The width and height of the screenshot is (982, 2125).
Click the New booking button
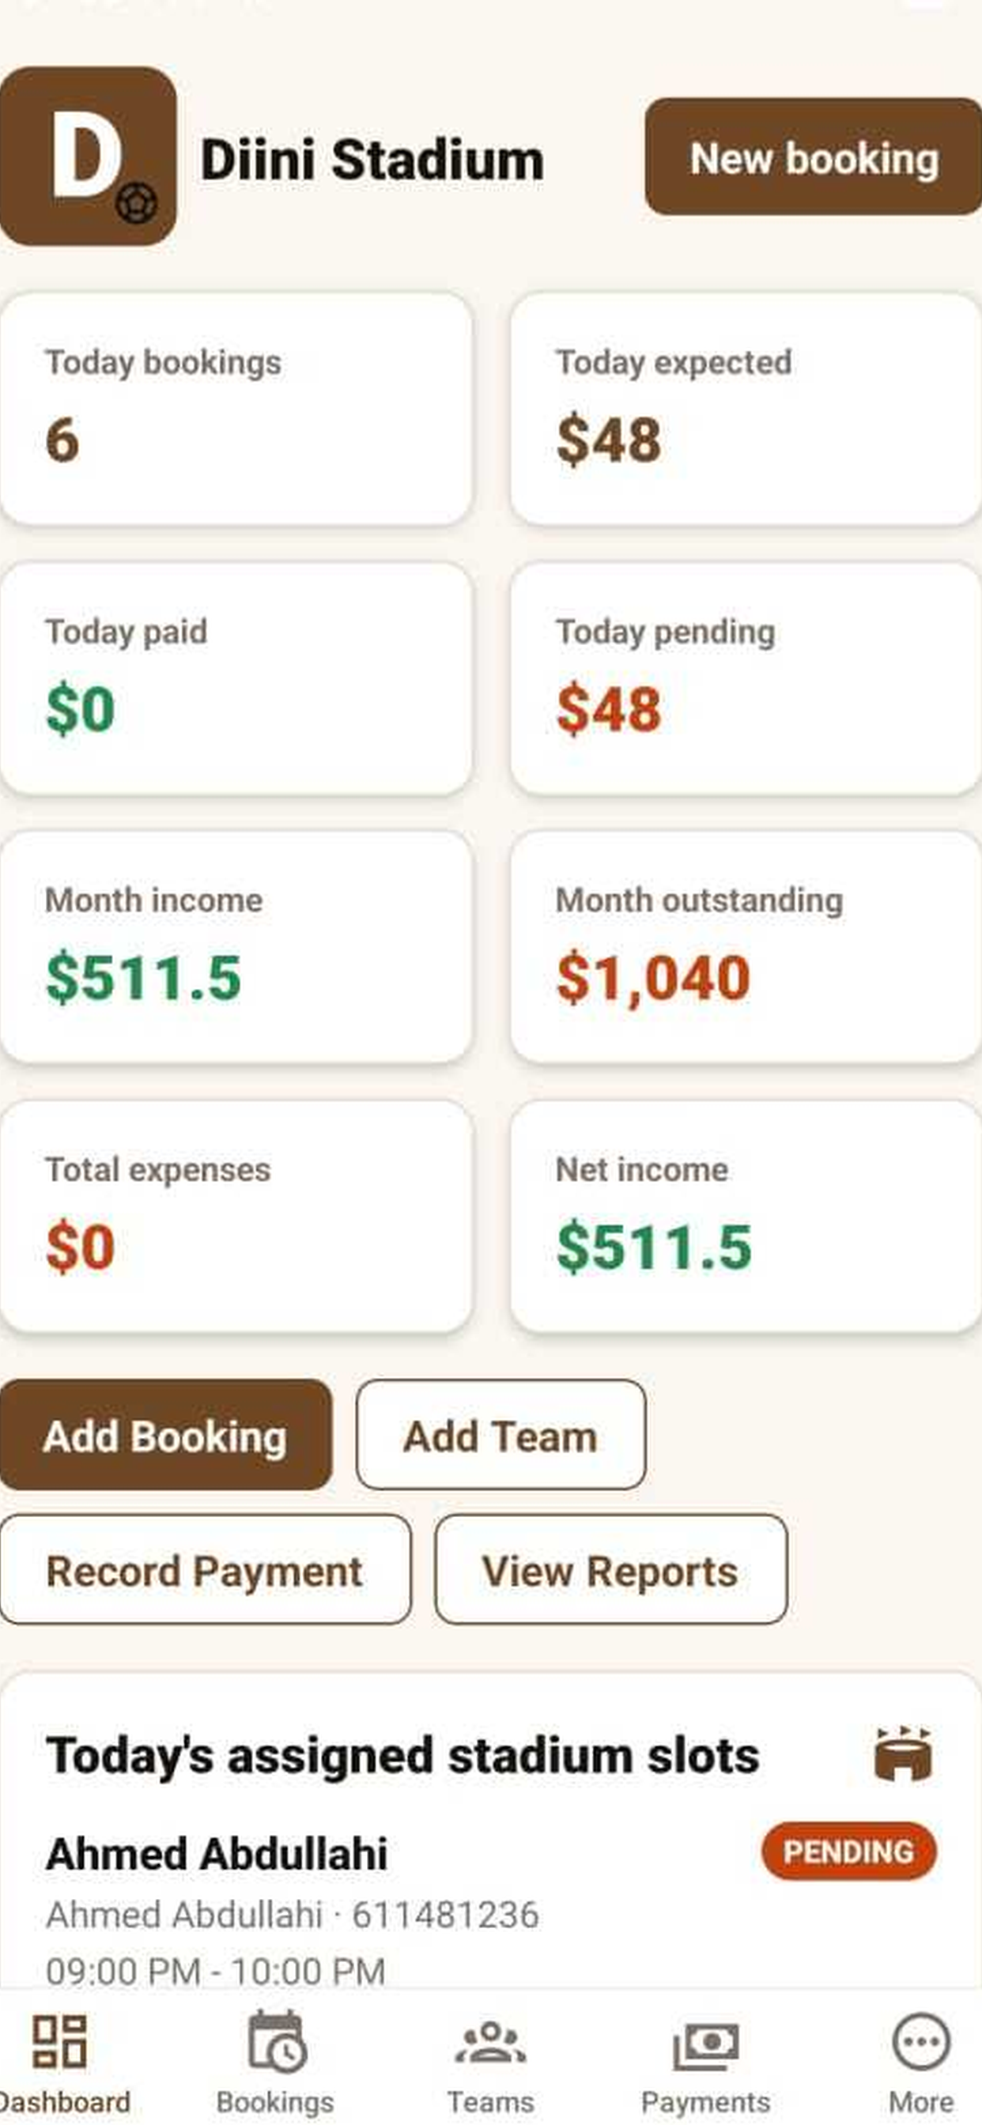tap(814, 157)
